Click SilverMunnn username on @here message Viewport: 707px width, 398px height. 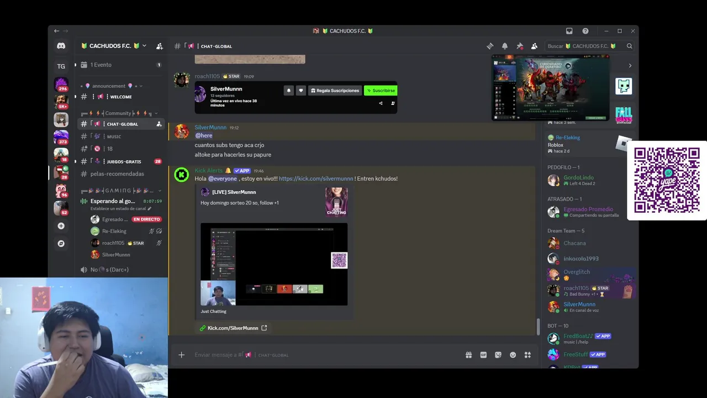pos(210,127)
